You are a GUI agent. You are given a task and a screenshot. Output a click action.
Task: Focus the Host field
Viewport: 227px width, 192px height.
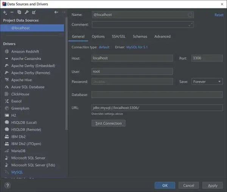[x=132, y=58]
